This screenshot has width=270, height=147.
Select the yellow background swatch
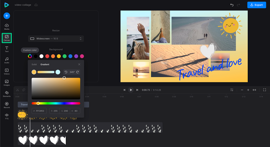coord(59,56)
